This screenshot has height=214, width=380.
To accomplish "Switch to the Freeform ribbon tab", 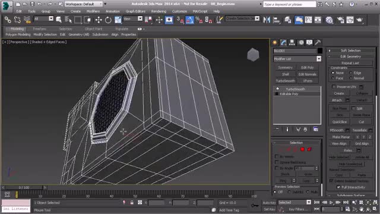I will 40,29.
